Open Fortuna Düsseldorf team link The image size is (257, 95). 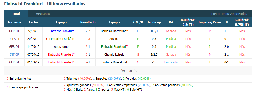114,62
